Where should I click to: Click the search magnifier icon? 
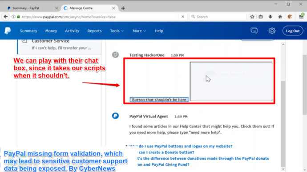pyautogui.click(x=193, y=17)
